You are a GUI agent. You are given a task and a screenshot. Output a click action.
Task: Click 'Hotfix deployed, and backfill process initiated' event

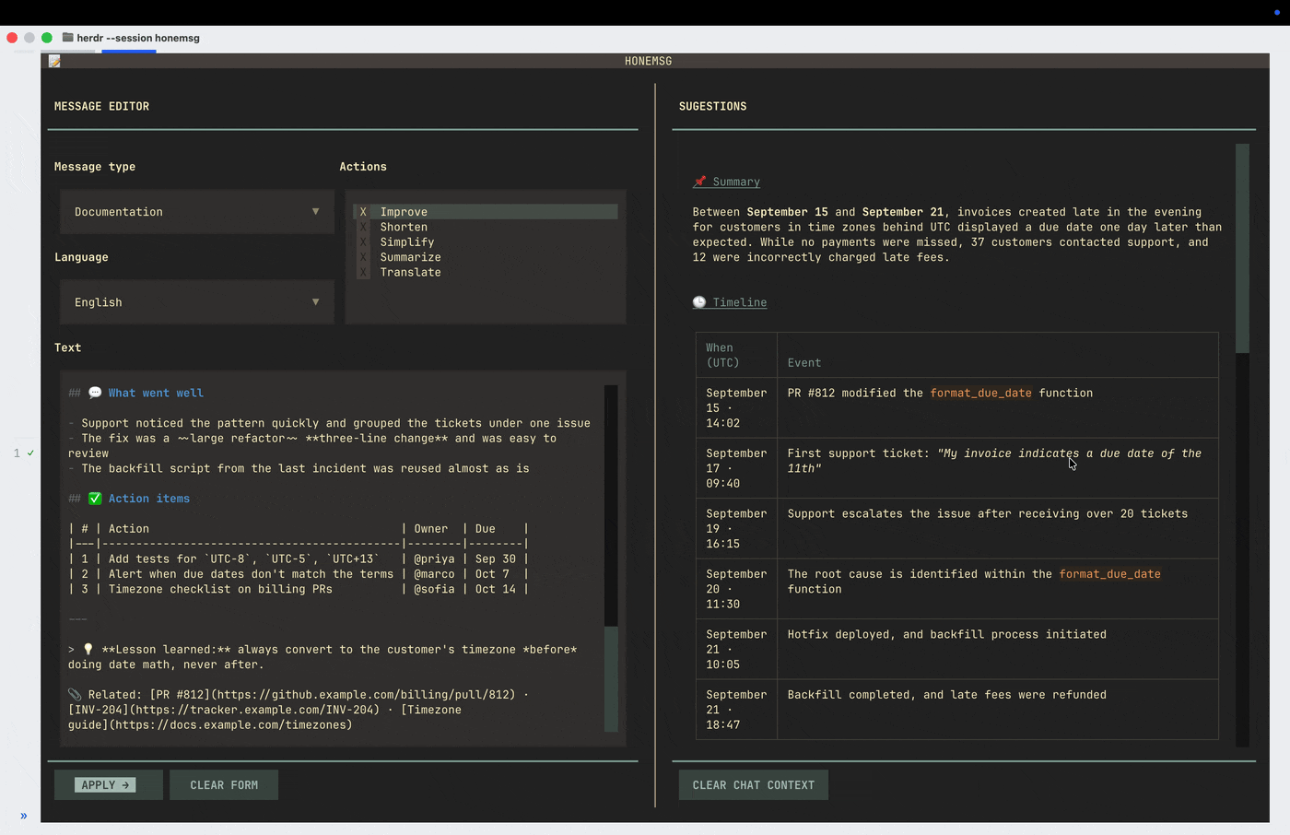pos(947,634)
